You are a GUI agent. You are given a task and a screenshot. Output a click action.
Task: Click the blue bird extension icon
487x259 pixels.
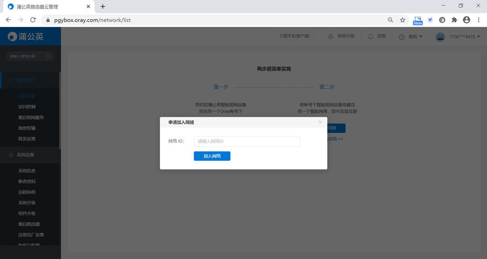tap(430, 20)
